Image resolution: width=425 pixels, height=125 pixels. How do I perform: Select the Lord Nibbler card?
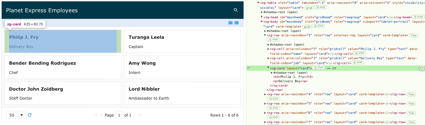tap(182, 93)
